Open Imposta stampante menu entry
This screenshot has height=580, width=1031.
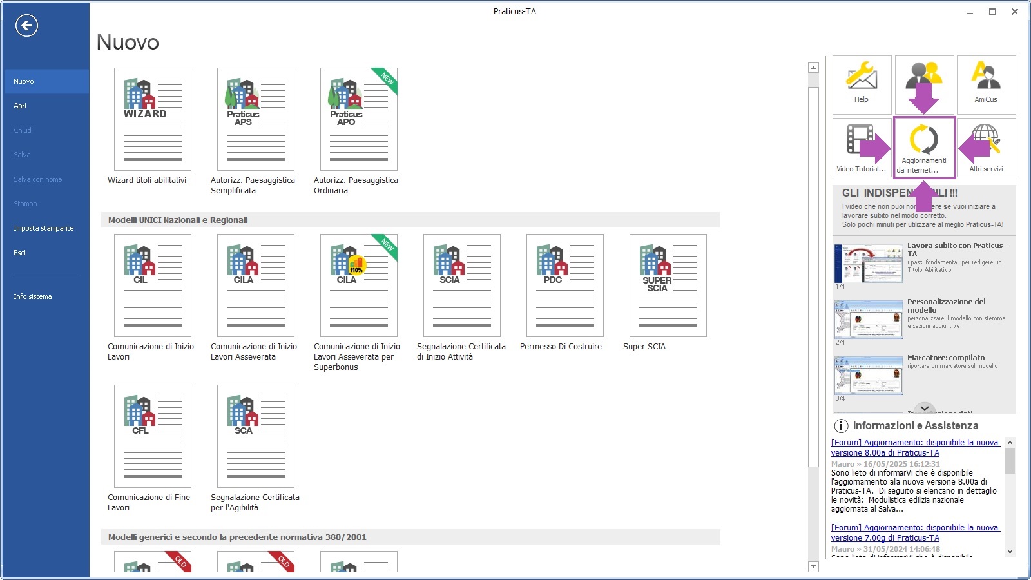point(46,228)
